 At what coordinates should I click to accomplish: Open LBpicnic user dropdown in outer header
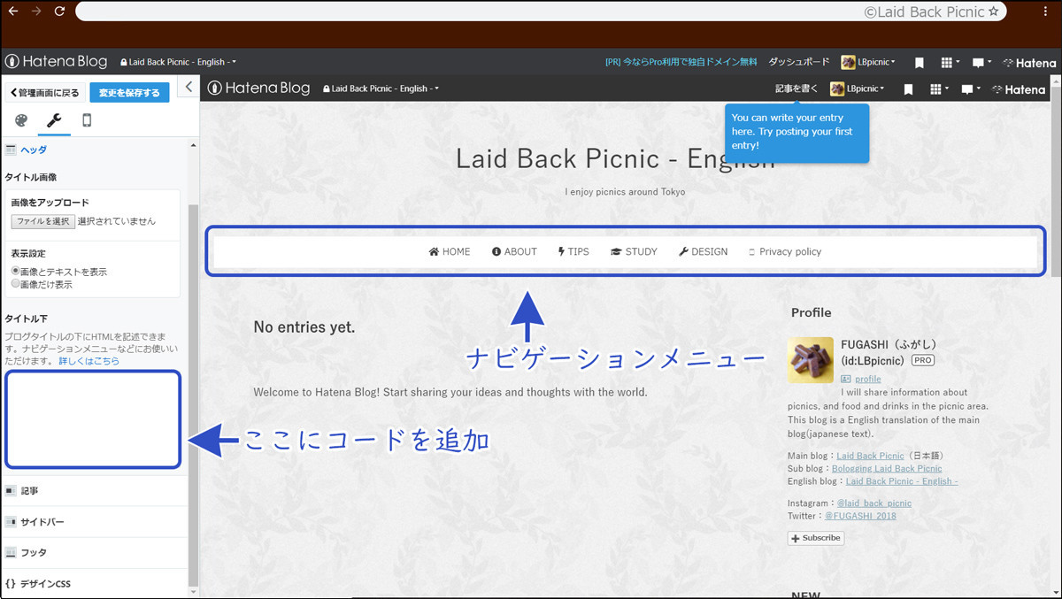click(868, 62)
